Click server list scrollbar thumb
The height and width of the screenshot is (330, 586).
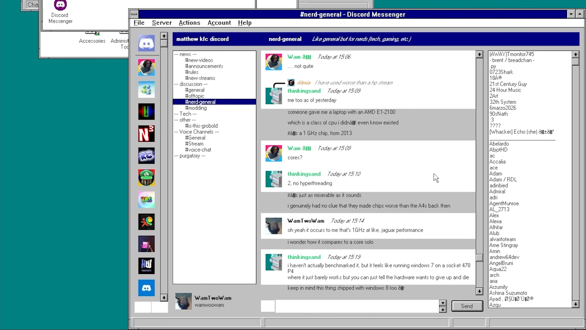click(164, 43)
